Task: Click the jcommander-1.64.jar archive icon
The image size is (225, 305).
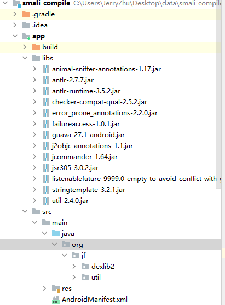Action: tap(46, 157)
